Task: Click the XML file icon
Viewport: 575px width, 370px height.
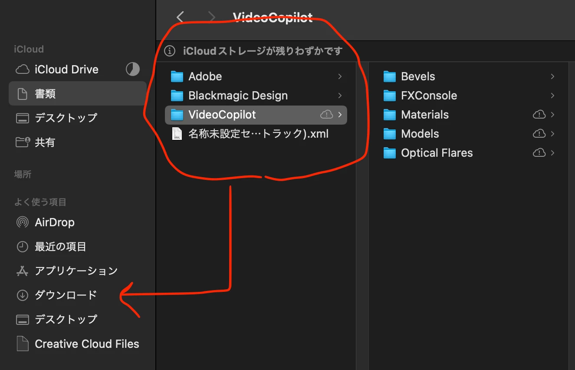Action: (177, 134)
